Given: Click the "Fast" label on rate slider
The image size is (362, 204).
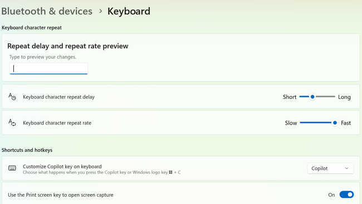Looking at the screenshot, I should (x=346, y=123).
